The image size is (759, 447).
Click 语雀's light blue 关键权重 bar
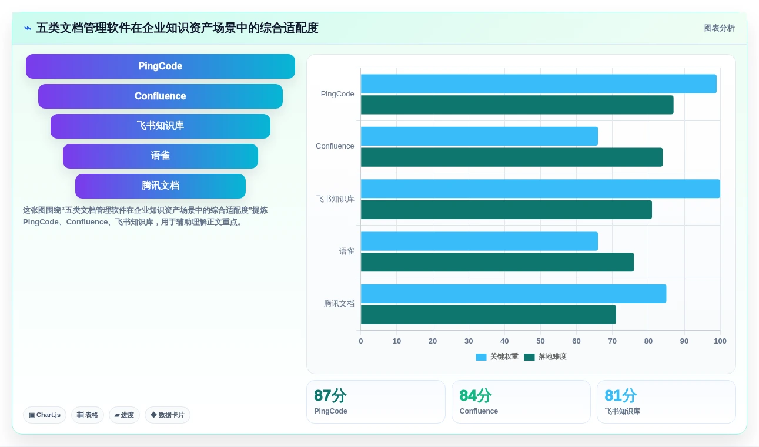point(479,241)
